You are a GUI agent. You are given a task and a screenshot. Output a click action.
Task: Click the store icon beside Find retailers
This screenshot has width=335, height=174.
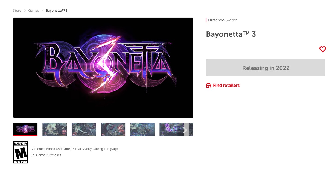(208, 86)
